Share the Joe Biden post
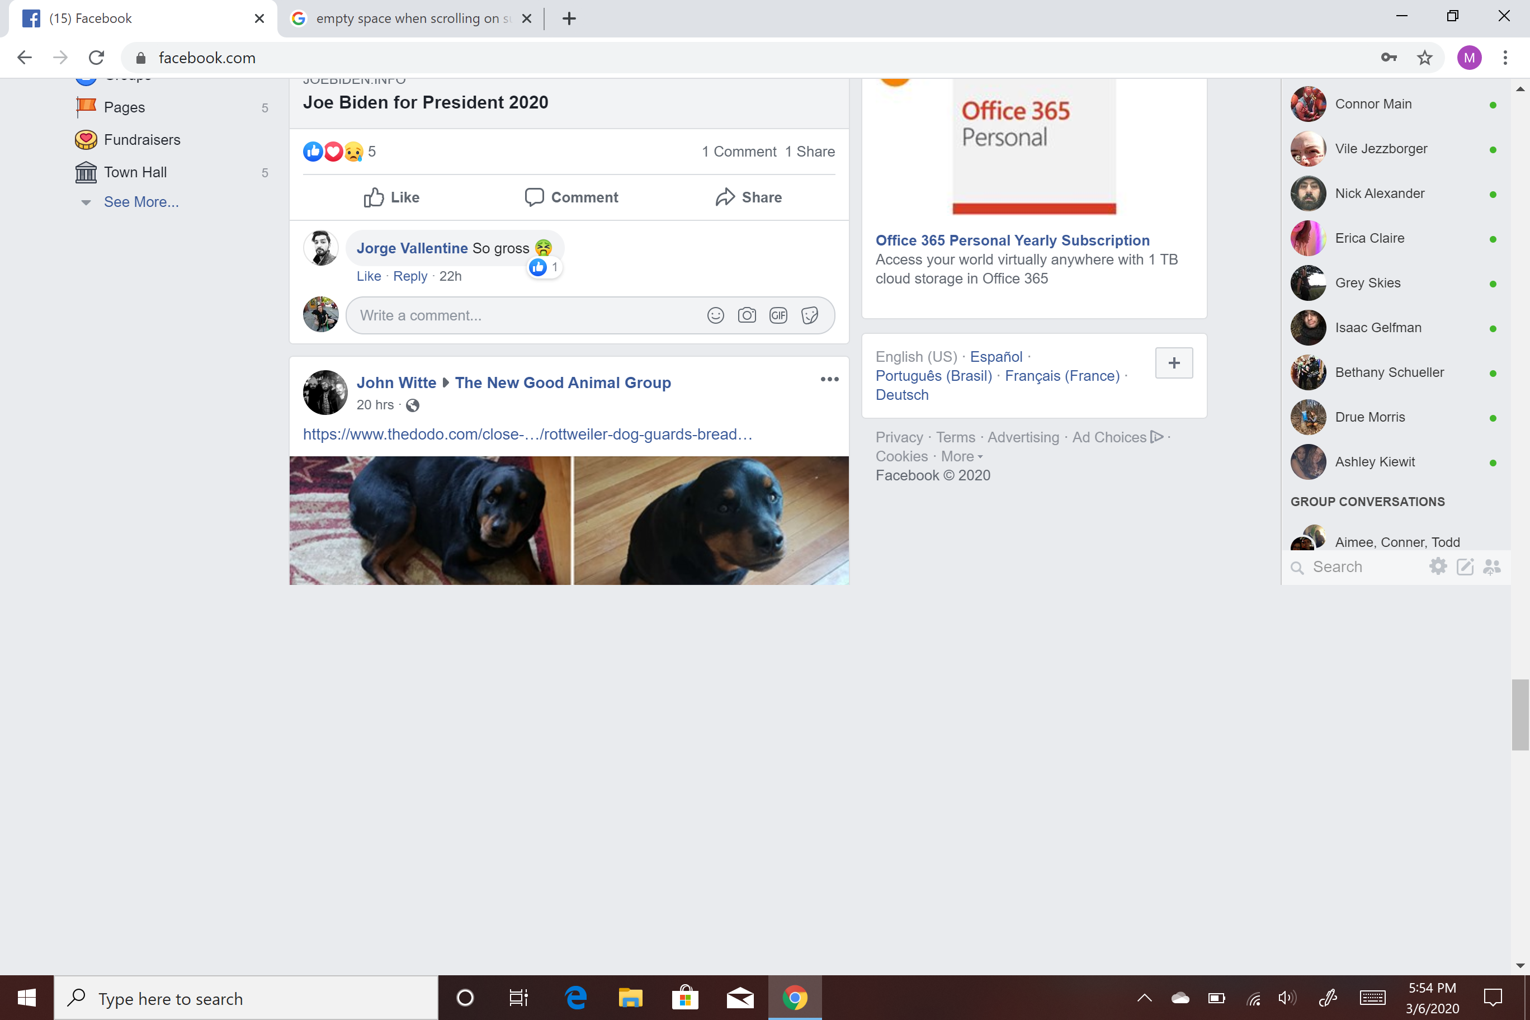 (x=749, y=197)
